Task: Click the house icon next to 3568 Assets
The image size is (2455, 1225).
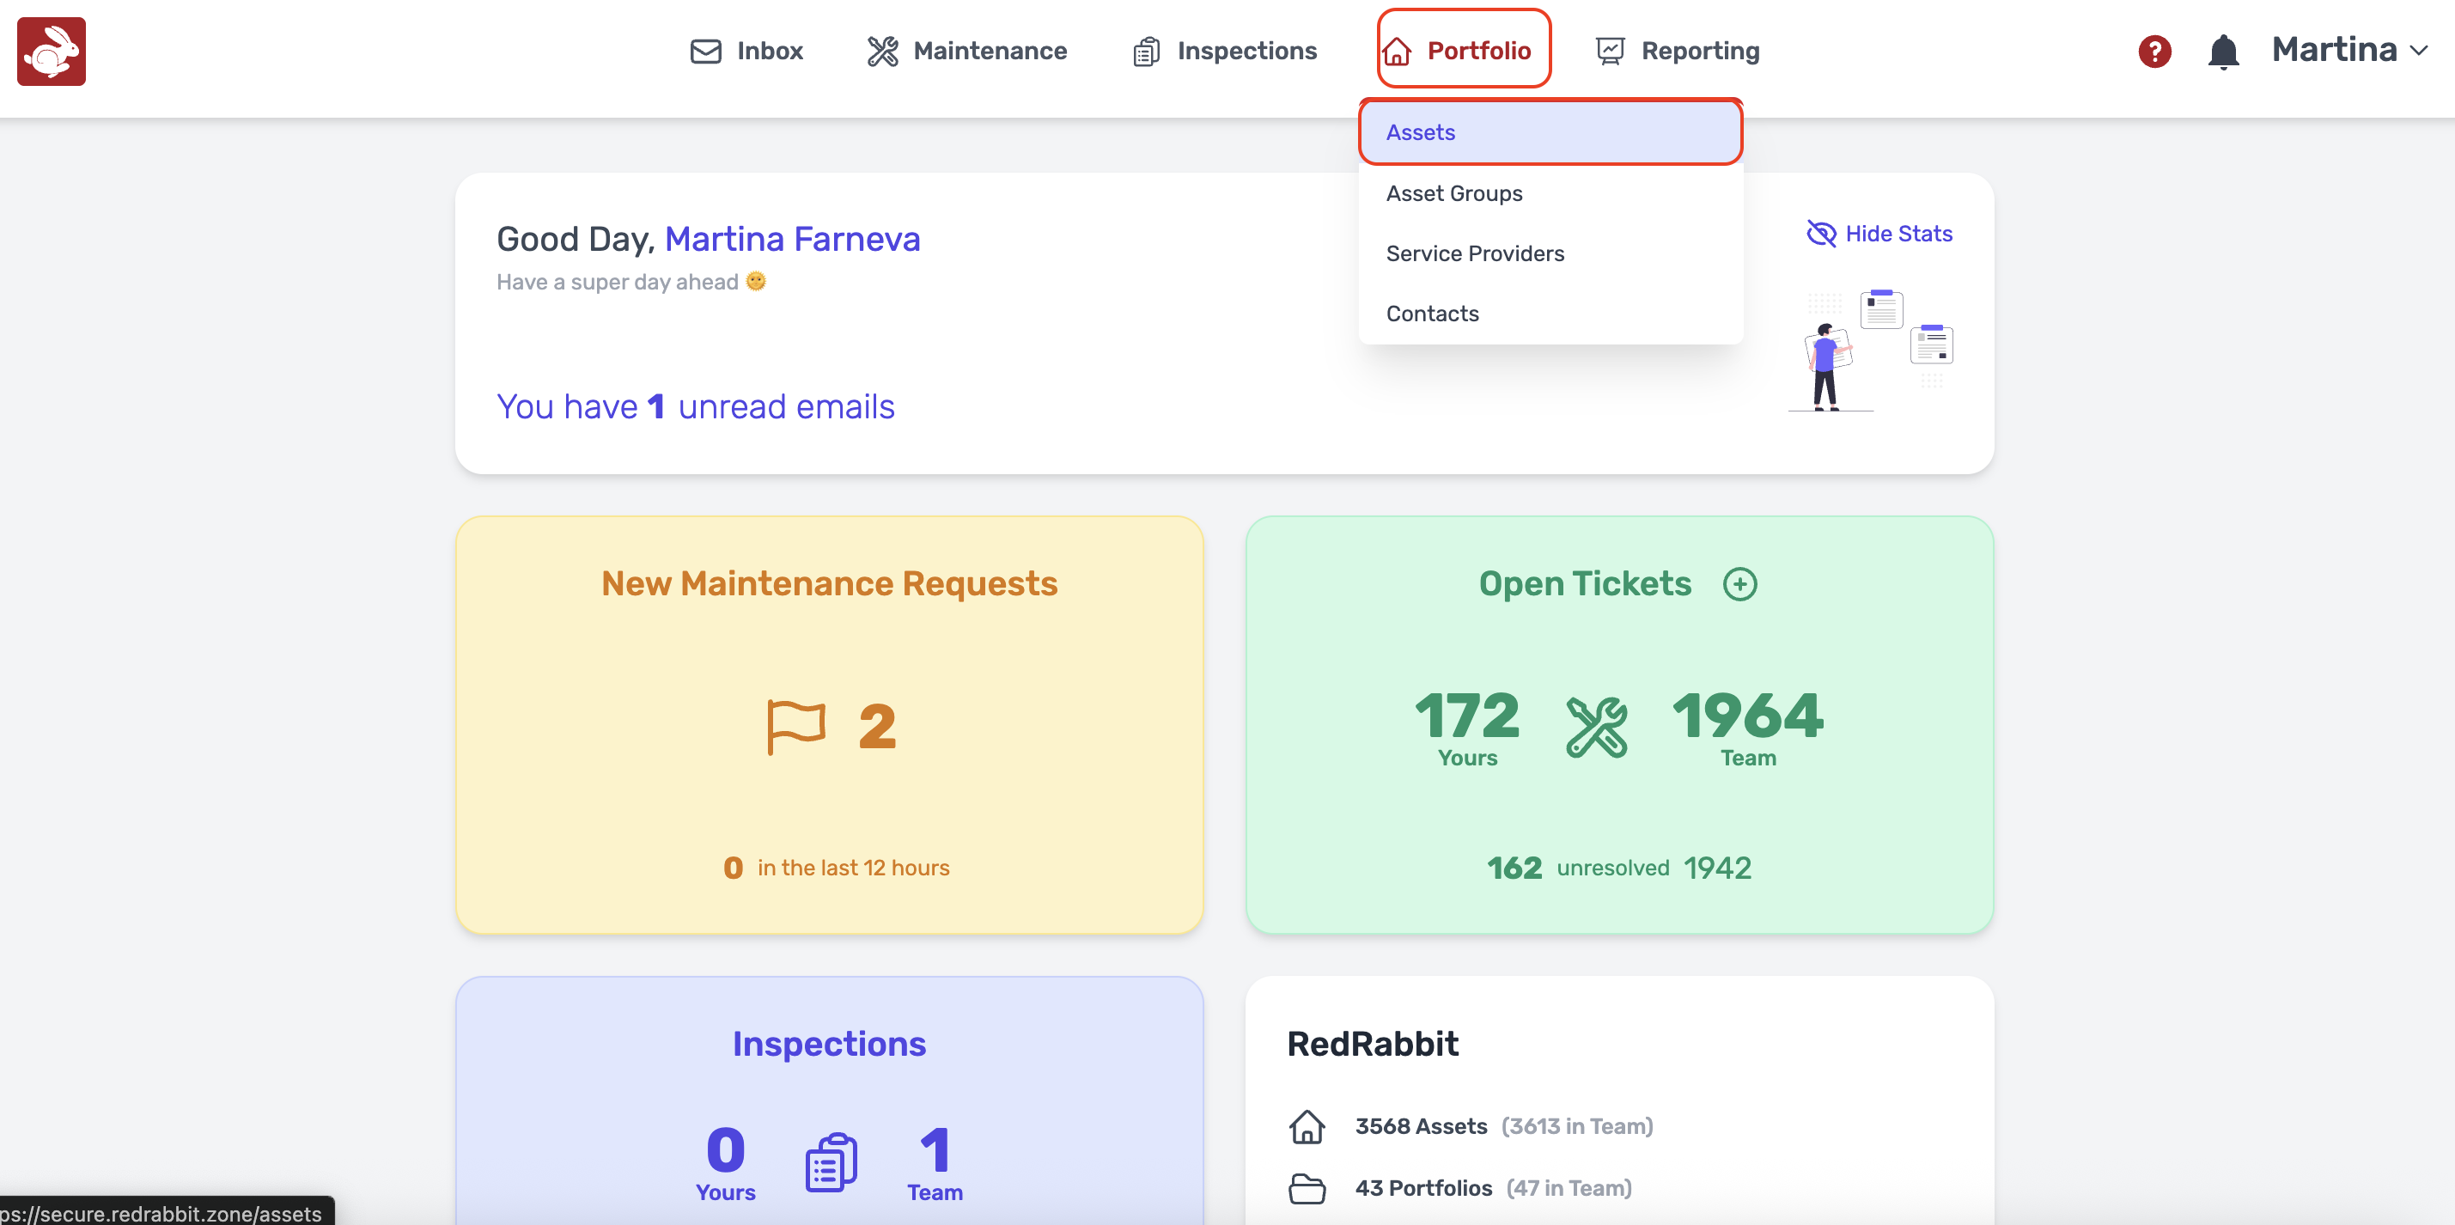Action: click(1307, 1126)
